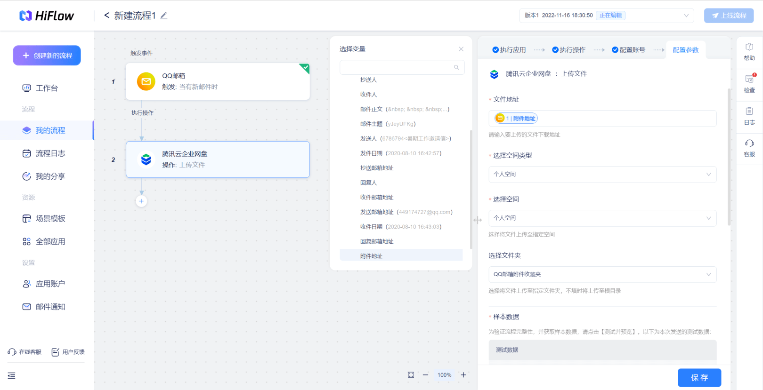The width and height of the screenshot is (763, 390).
Task: Select the QQ邮箱 trigger node
Action: [x=218, y=81]
